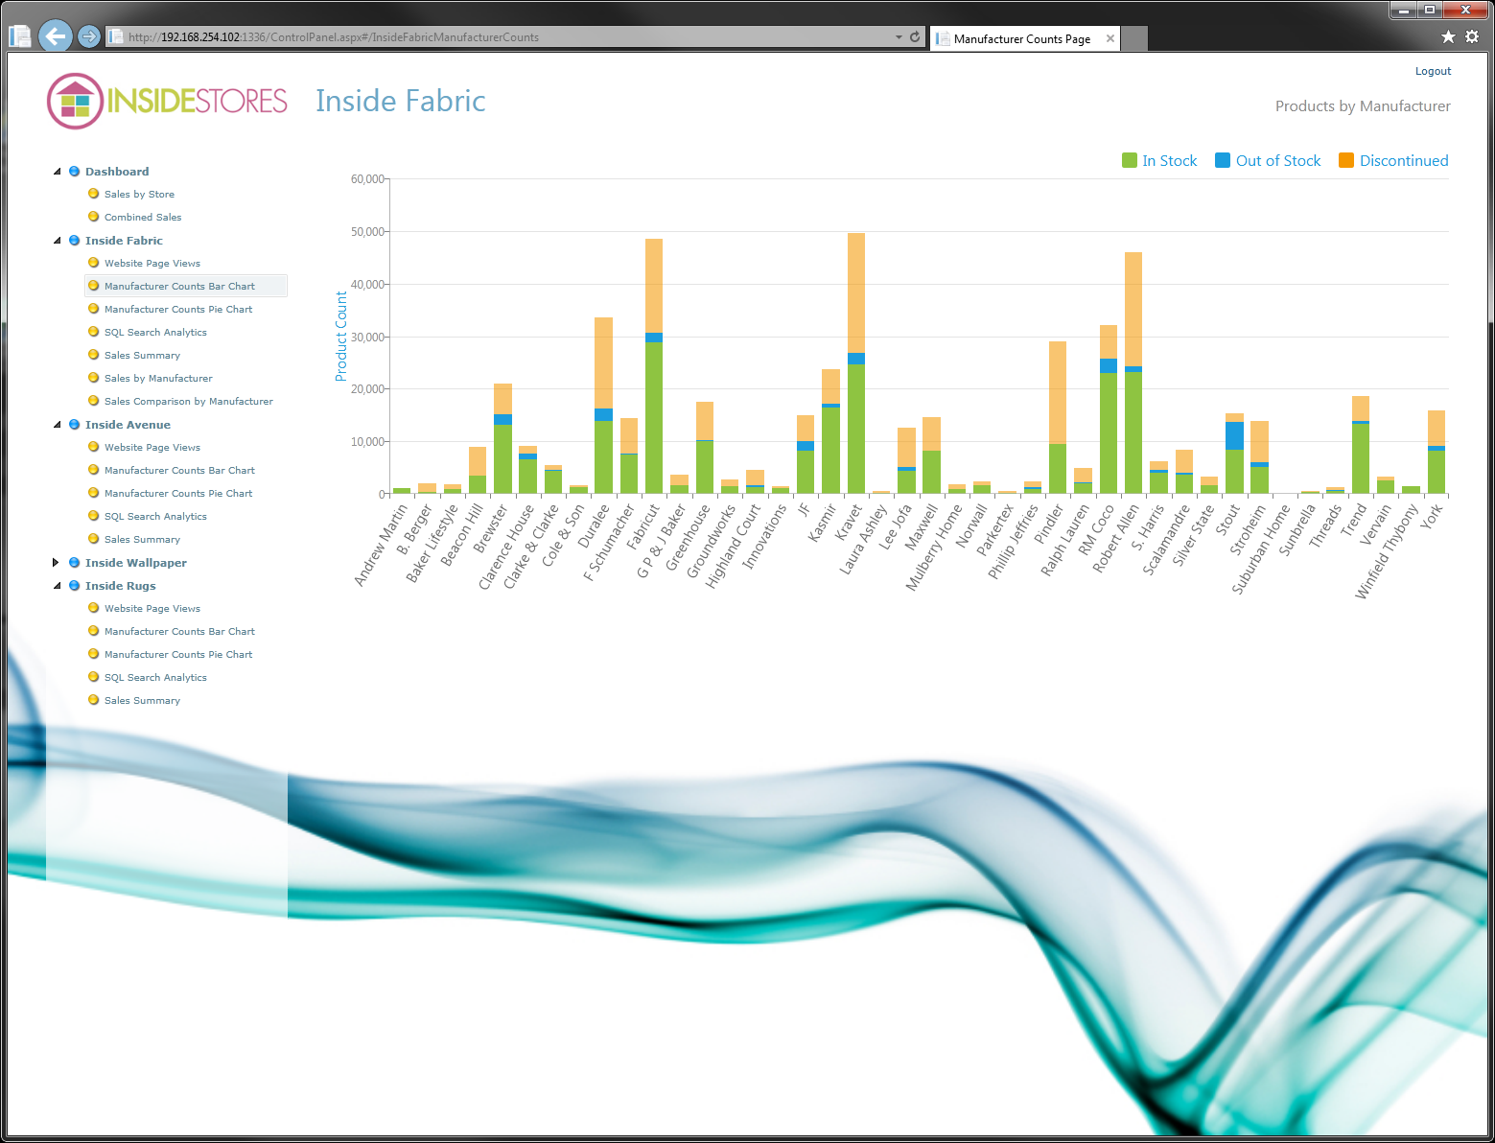This screenshot has width=1495, height=1143.
Task: Open Sales by Store report
Action: tap(139, 194)
